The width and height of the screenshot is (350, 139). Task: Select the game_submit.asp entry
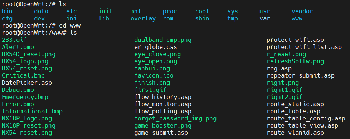click(161, 133)
